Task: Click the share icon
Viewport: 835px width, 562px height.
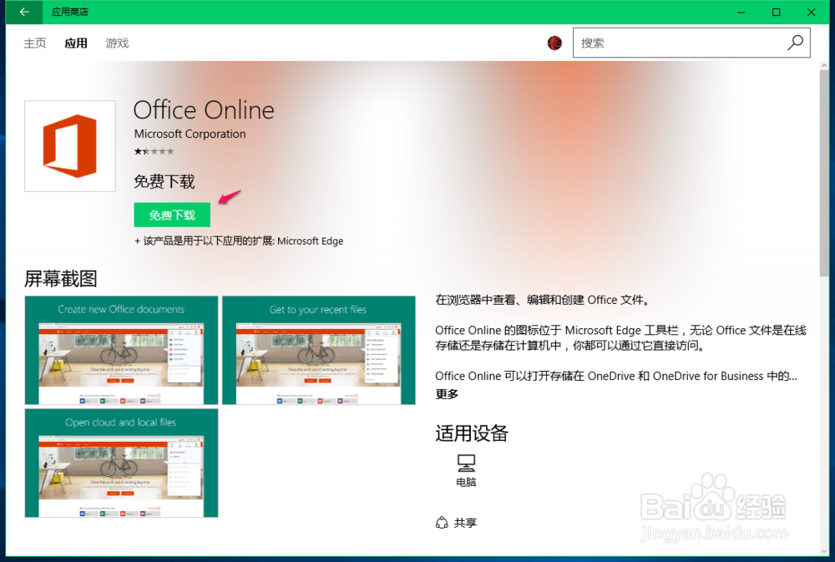Action: coord(442,523)
